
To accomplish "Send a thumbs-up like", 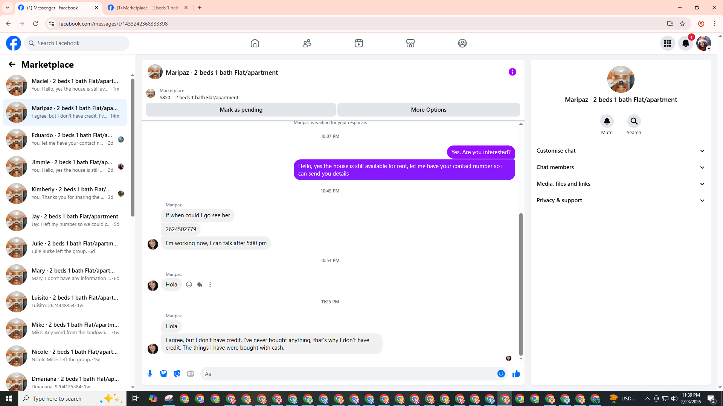I will (x=516, y=374).
